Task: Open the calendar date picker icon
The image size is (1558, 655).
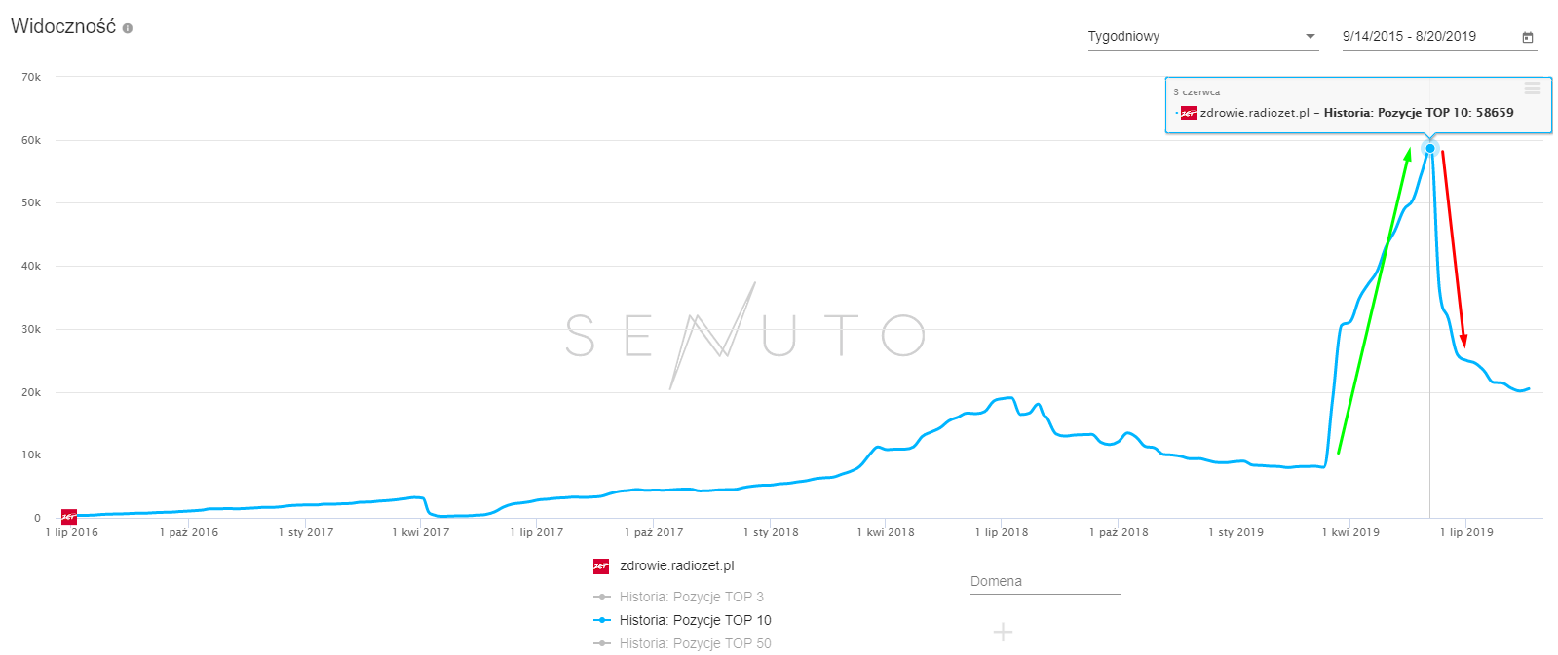Action: (1528, 37)
